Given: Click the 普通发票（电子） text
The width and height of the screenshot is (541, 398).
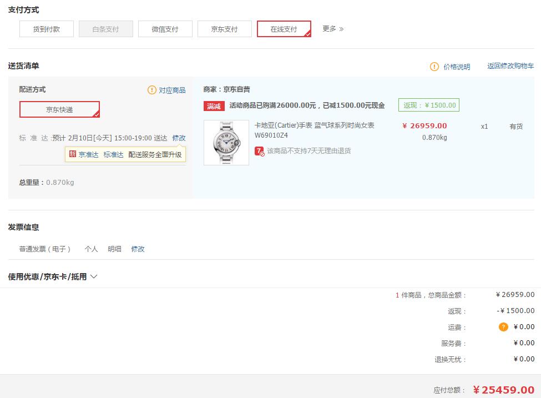Looking at the screenshot, I should [45, 249].
